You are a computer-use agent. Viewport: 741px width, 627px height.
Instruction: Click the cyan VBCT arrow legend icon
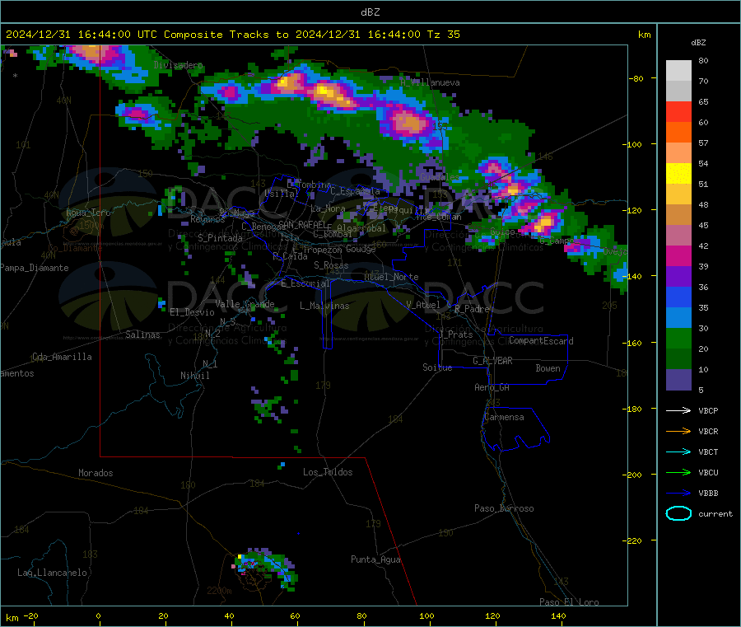click(x=678, y=452)
